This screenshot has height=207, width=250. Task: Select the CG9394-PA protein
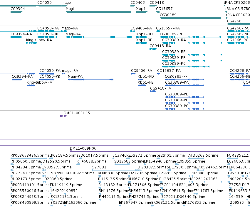17,80
